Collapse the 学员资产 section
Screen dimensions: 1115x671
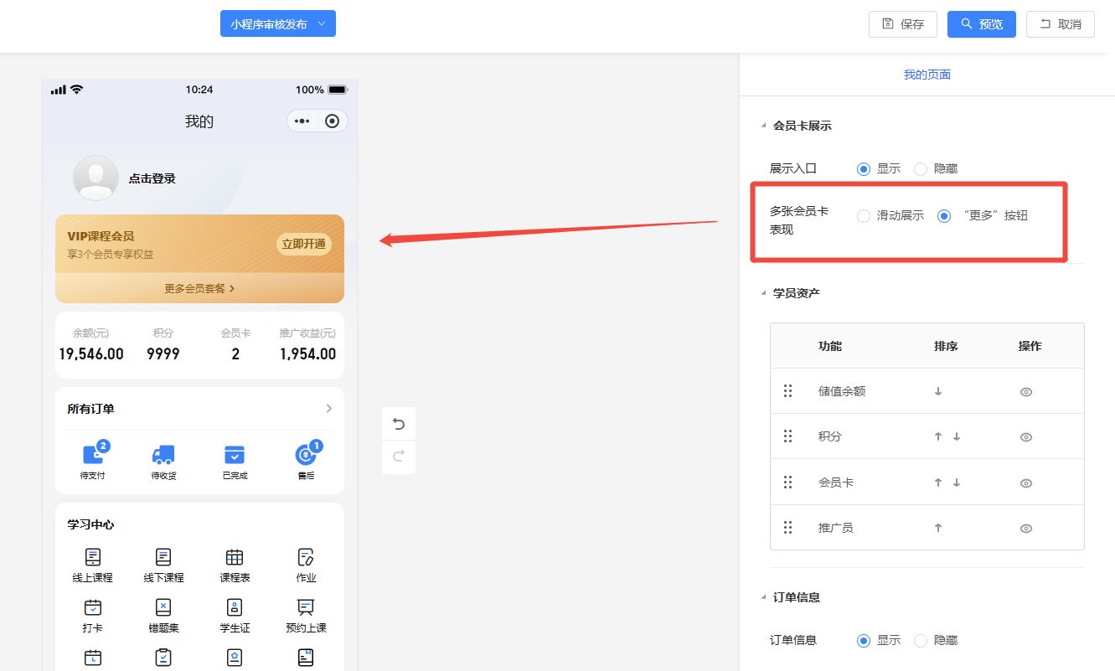[763, 293]
